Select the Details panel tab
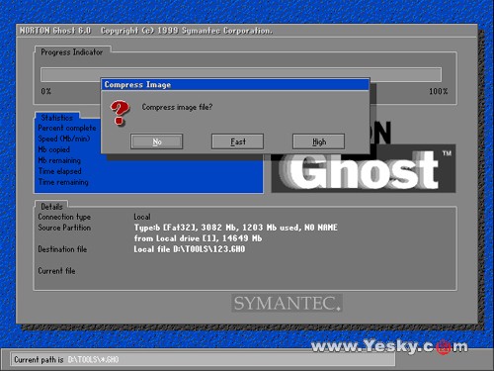494x371 pixels. pyautogui.click(x=51, y=207)
